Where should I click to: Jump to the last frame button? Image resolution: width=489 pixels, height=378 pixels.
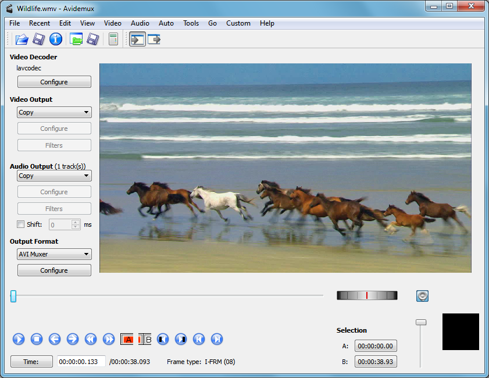click(x=217, y=339)
